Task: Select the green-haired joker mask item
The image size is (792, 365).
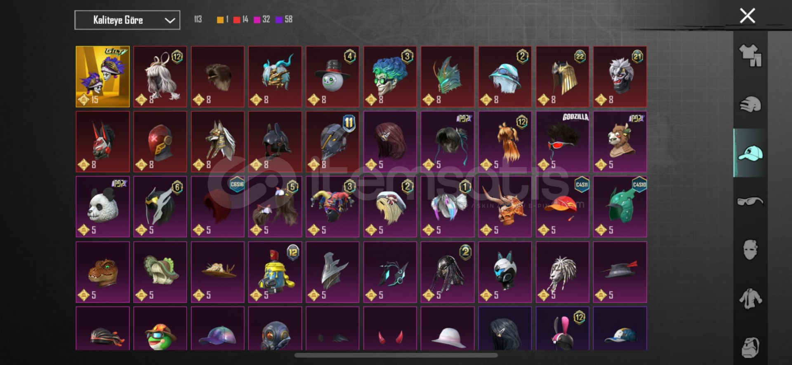Action: point(390,77)
